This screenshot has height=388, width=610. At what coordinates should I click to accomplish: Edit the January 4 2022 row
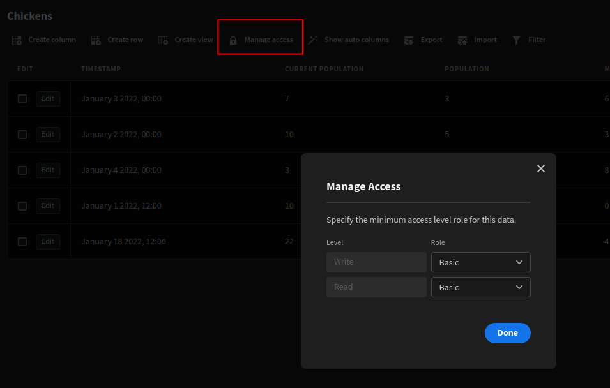pyautogui.click(x=48, y=170)
